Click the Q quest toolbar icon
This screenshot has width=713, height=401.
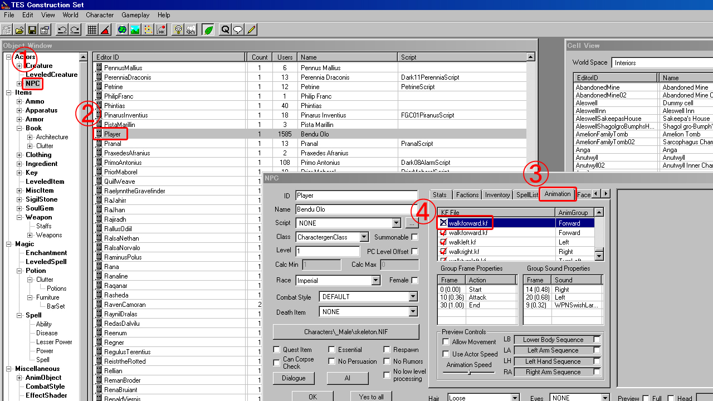[x=225, y=30]
